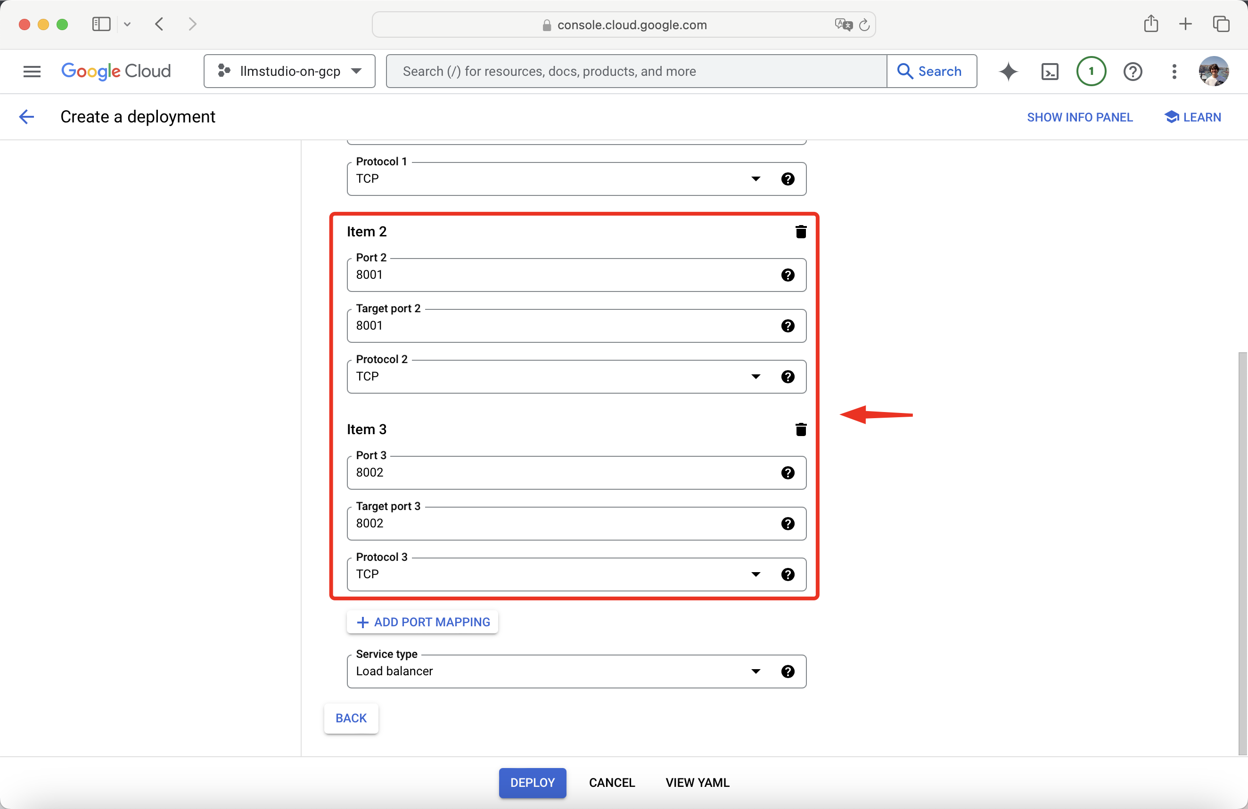Click the blue DEPLOY button
1248x809 pixels.
click(x=532, y=782)
